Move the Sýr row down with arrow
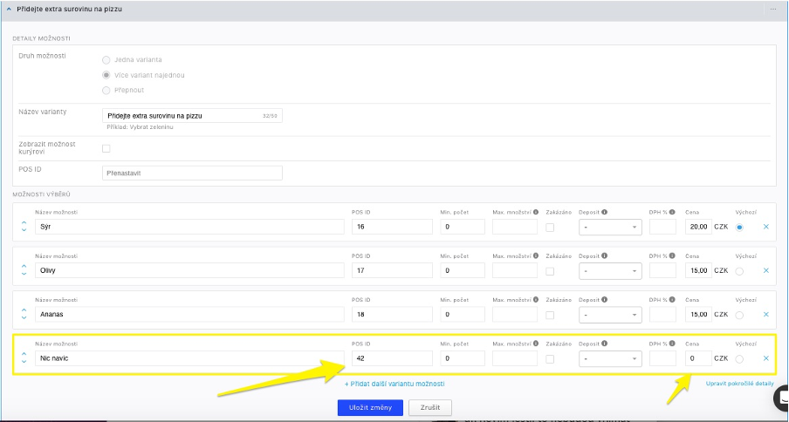The width and height of the screenshot is (789, 422). [x=24, y=230]
